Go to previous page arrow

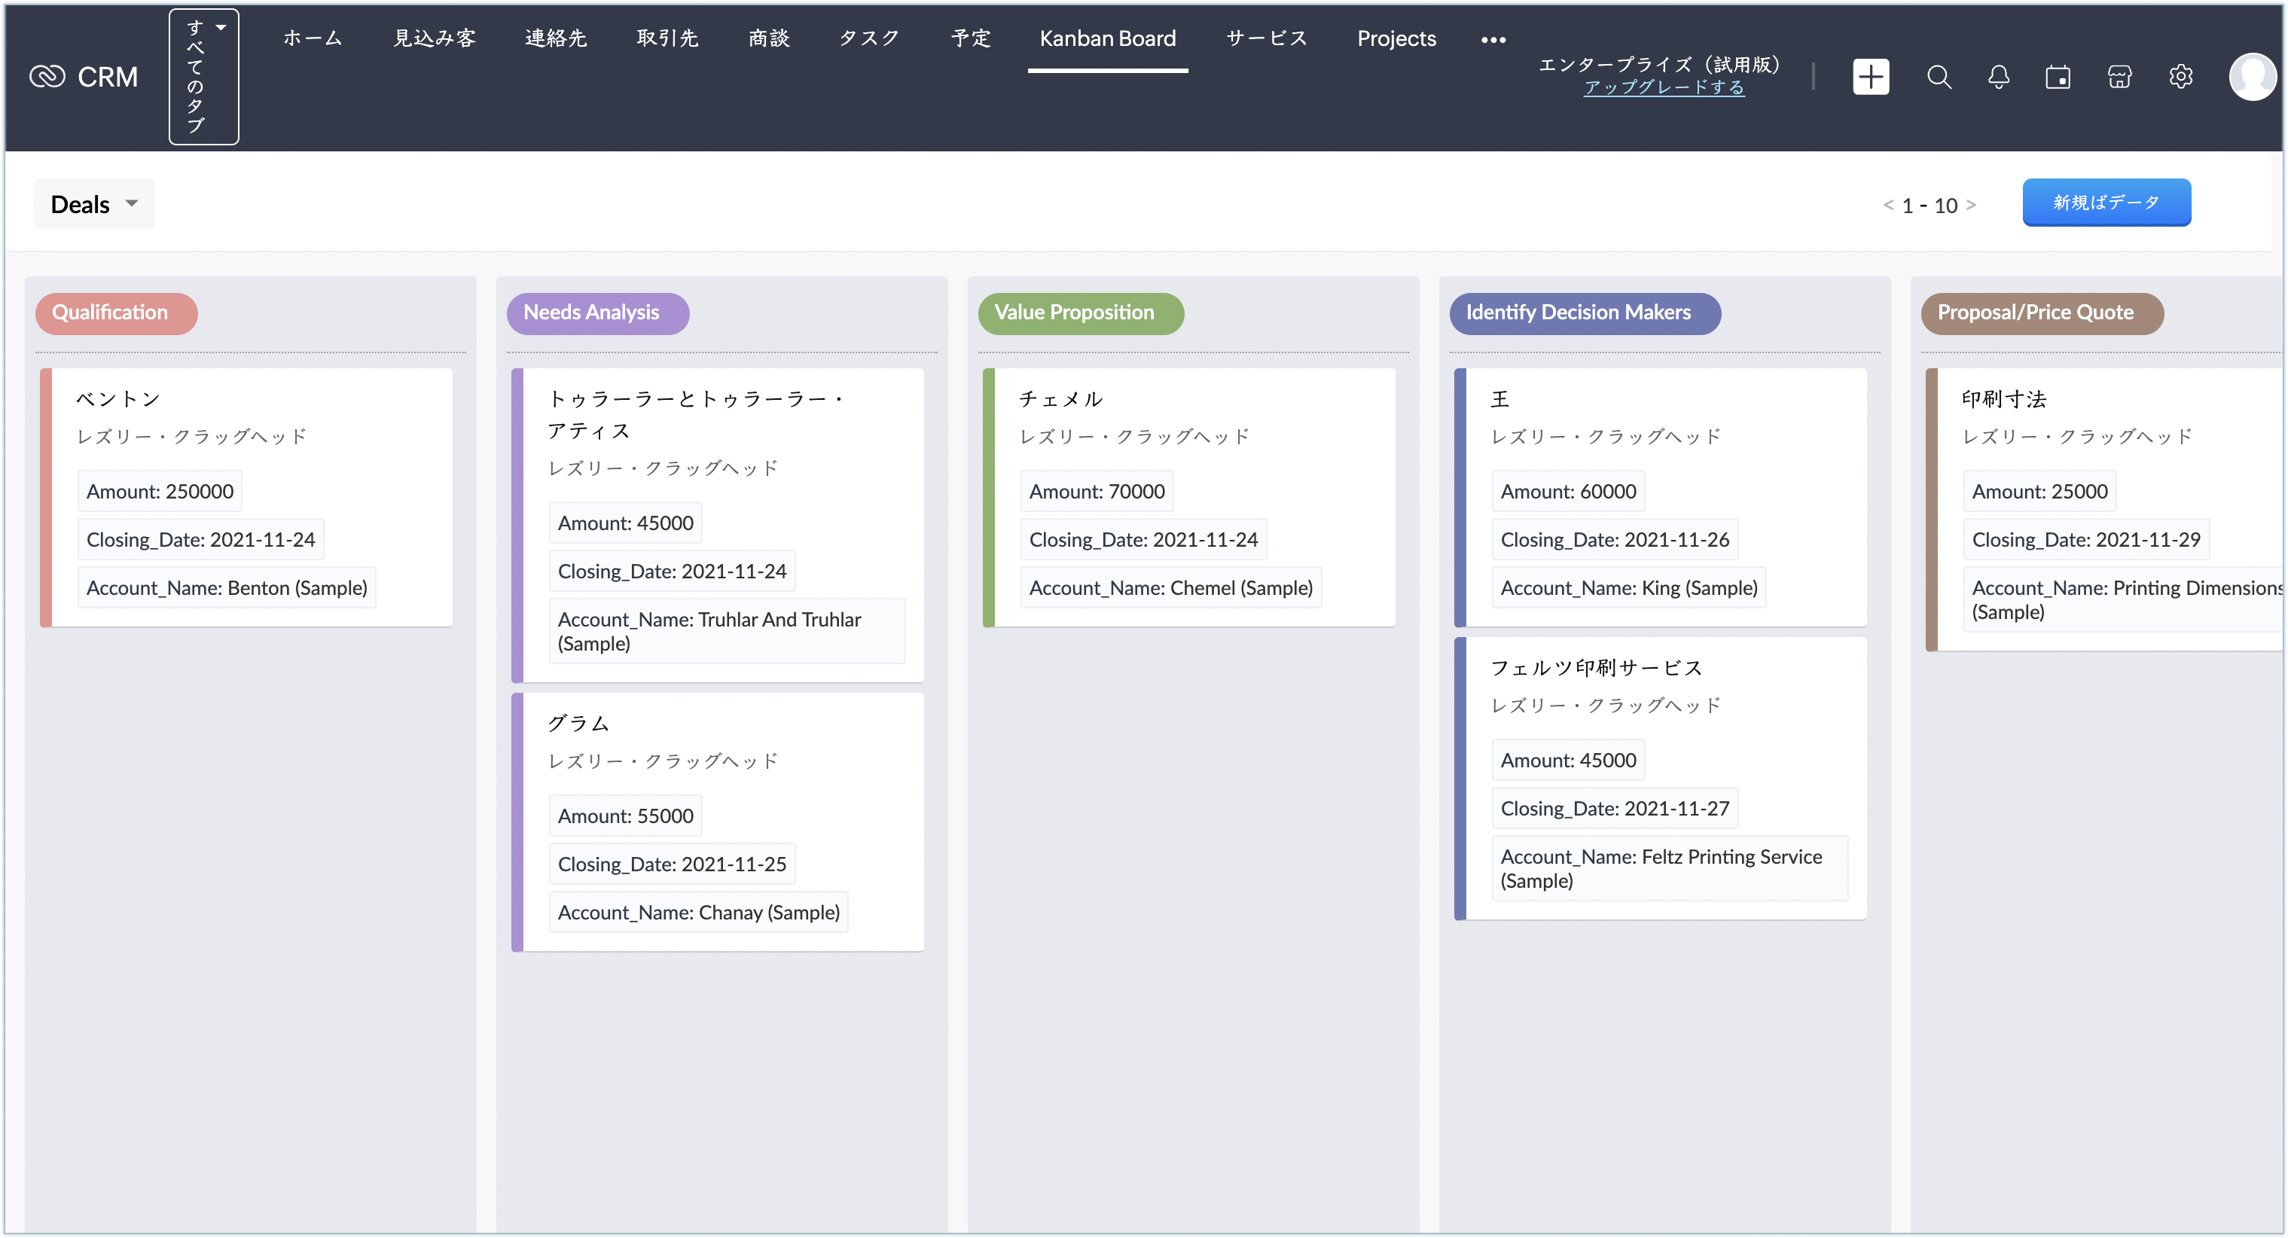click(x=1887, y=205)
